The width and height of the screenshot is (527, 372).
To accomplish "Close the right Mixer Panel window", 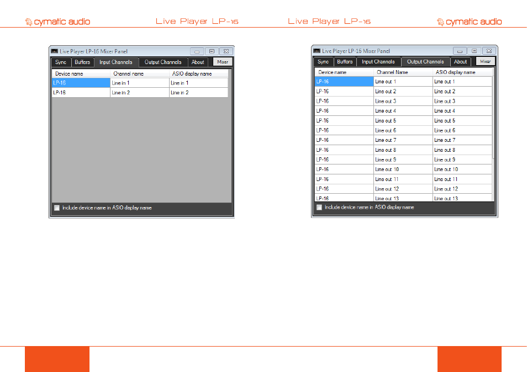I will (x=489, y=51).
